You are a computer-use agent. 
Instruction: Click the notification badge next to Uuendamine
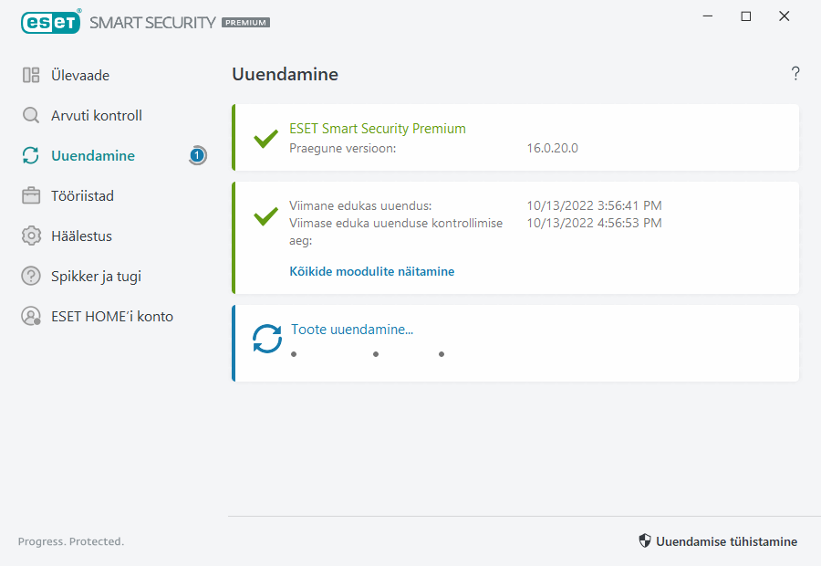coord(197,156)
